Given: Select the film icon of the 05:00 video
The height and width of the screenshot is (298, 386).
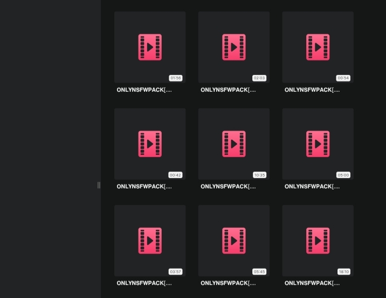Looking at the screenshot, I should [318, 144].
